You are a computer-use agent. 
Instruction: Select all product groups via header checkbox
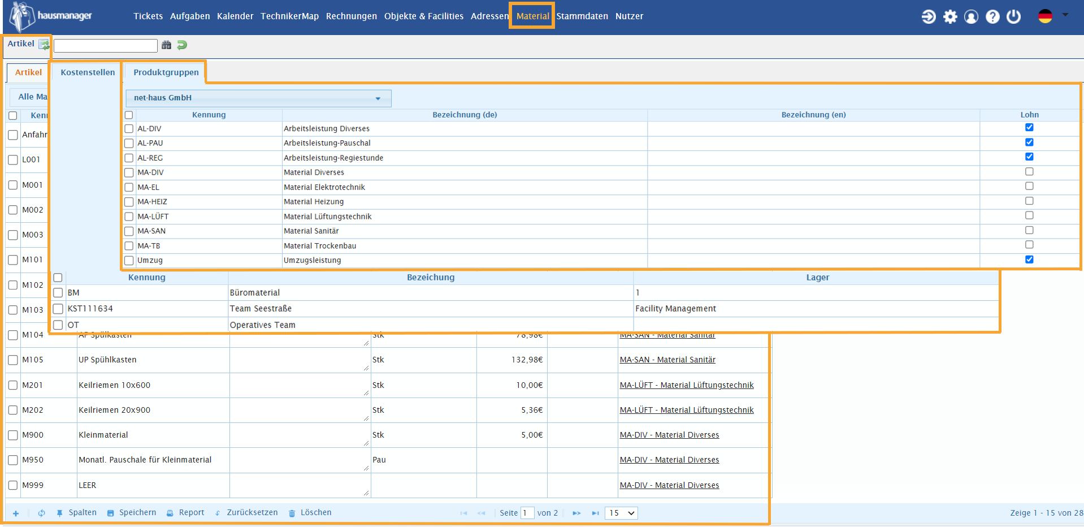[129, 115]
